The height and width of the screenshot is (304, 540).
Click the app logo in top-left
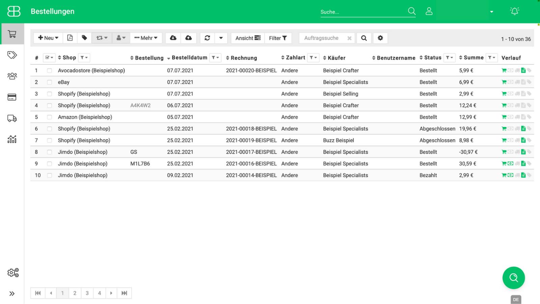pos(14,11)
